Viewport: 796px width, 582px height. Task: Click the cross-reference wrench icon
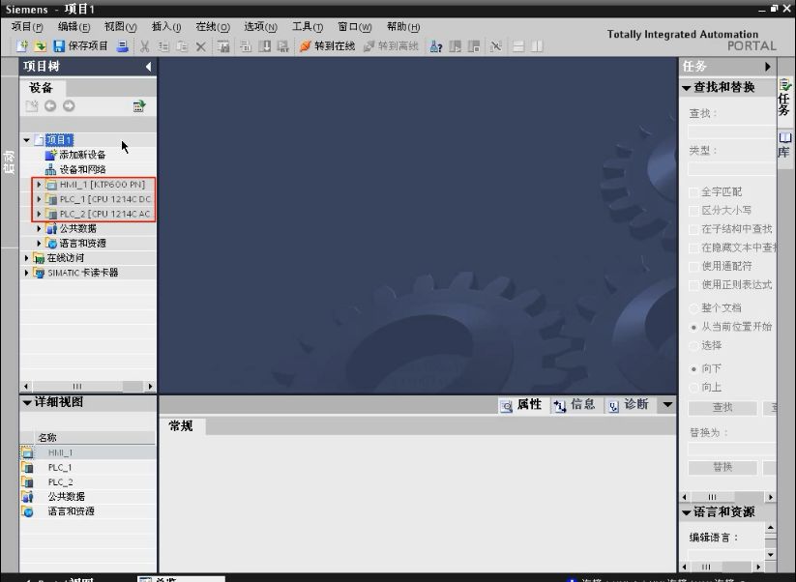tap(496, 46)
